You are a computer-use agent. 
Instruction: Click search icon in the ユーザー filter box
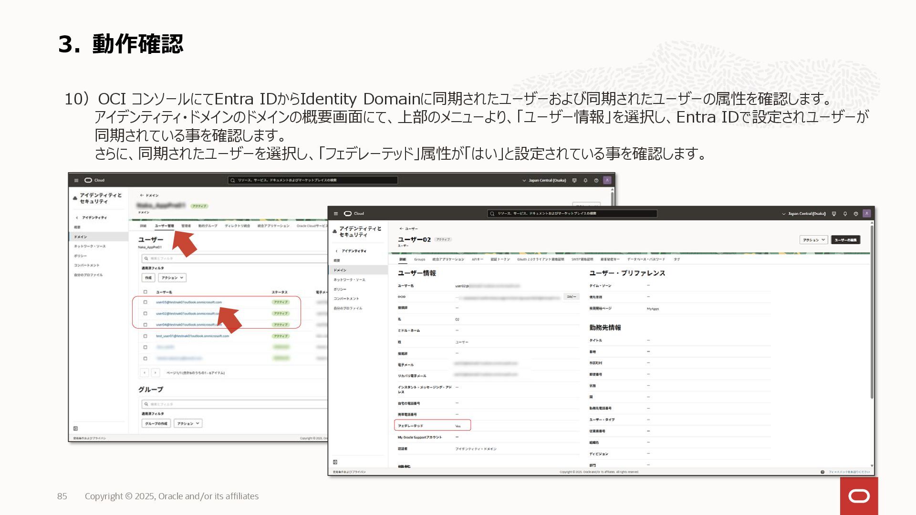click(146, 258)
